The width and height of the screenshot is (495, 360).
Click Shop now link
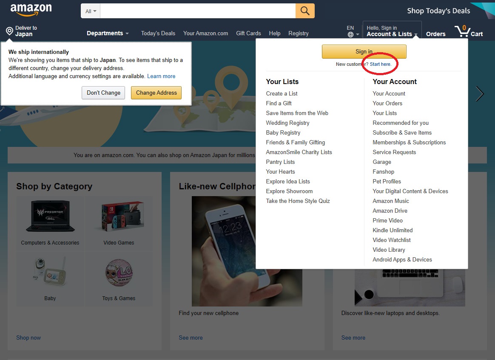click(28, 338)
